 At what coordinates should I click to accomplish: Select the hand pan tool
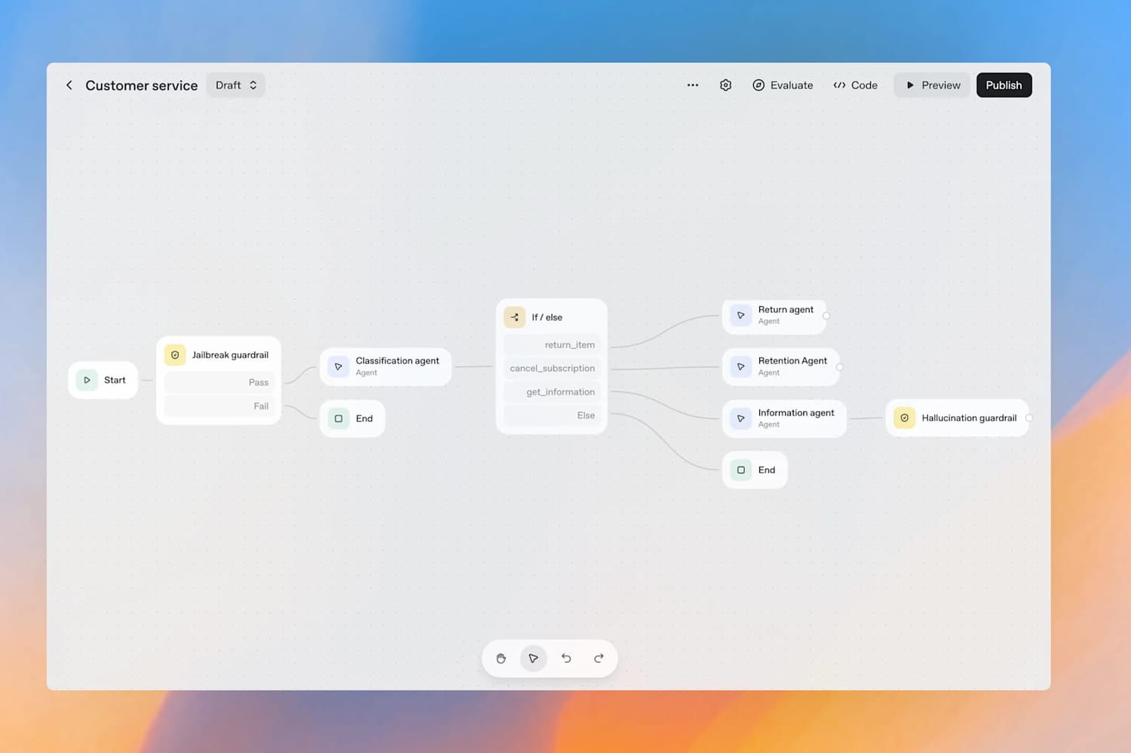pyautogui.click(x=501, y=659)
